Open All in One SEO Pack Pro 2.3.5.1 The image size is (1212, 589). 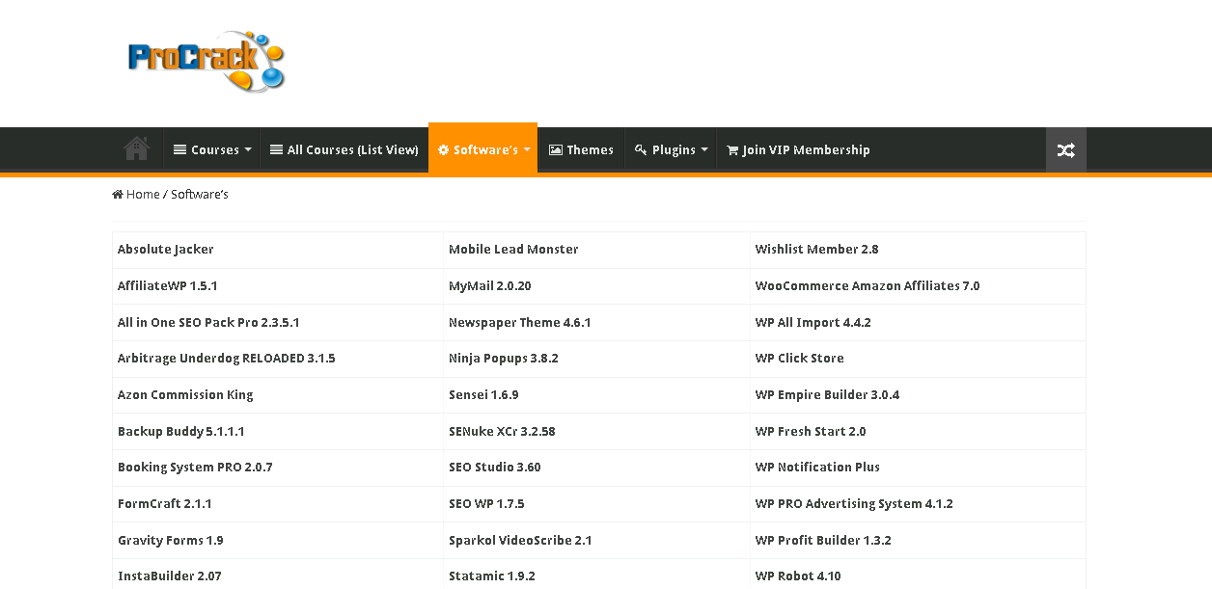point(208,323)
